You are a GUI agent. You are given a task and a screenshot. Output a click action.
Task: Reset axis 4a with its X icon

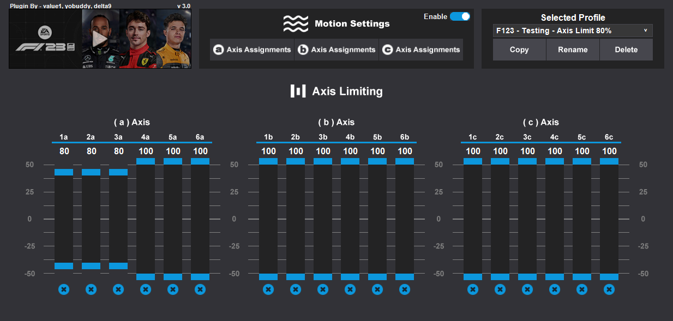146,289
